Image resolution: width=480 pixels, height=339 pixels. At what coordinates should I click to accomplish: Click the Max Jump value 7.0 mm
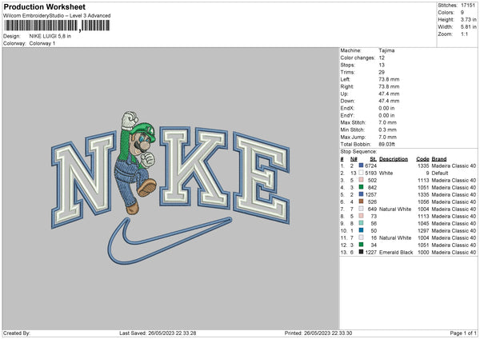click(387, 137)
